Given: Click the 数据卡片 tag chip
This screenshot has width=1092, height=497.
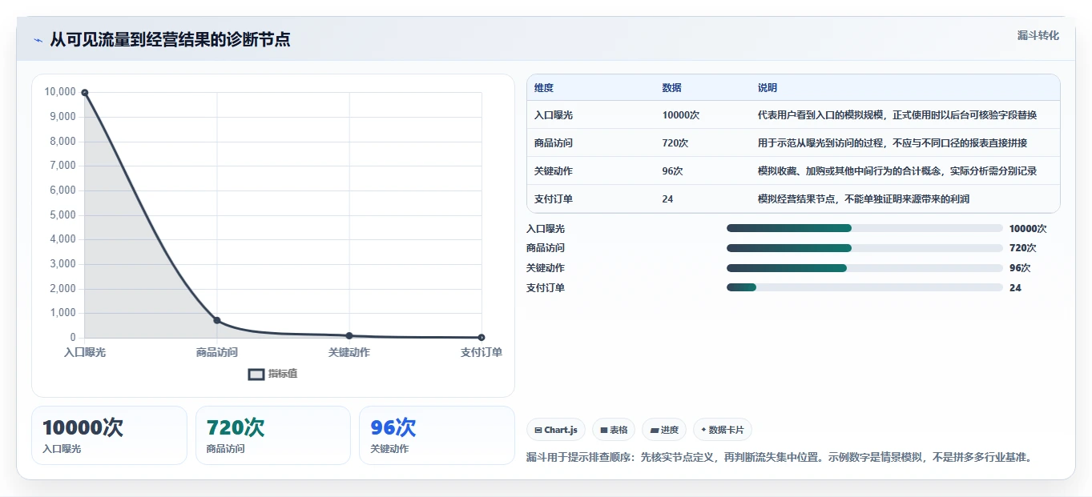Looking at the screenshot, I should (x=722, y=430).
